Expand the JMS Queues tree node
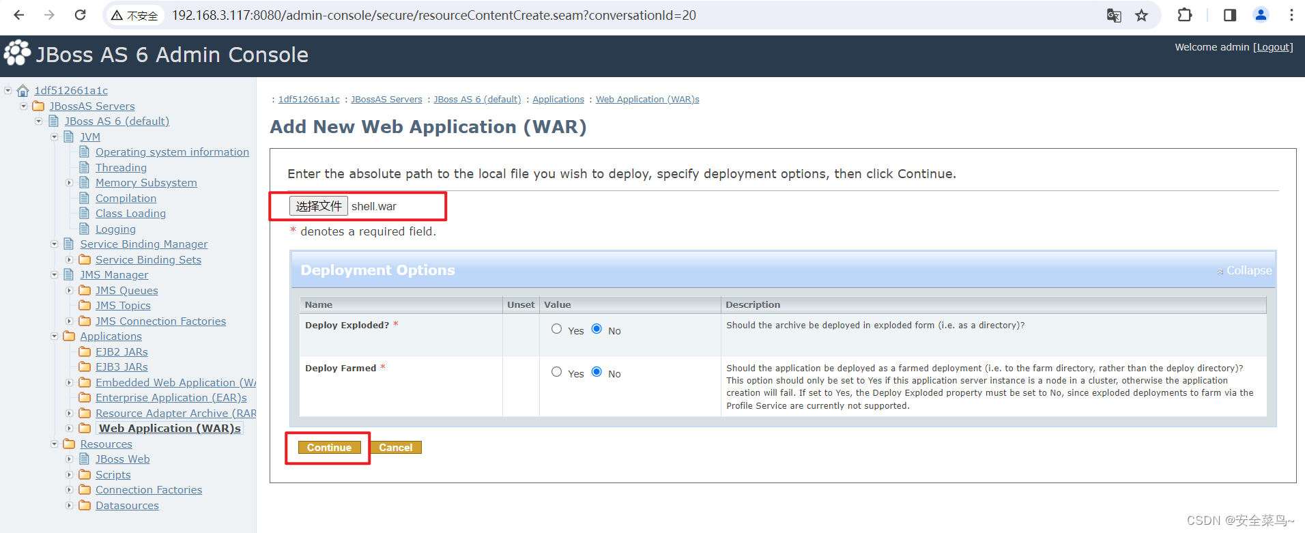The image size is (1305, 533). [x=70, y=290]
